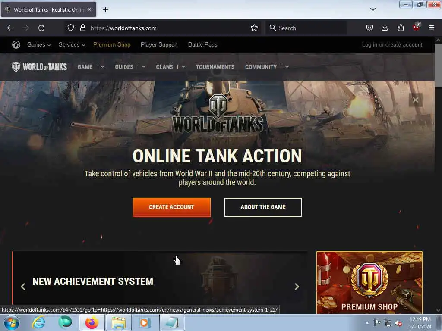Open File Explorer folder in taskbar
This screenshot has width=442, height=331.
119,322
